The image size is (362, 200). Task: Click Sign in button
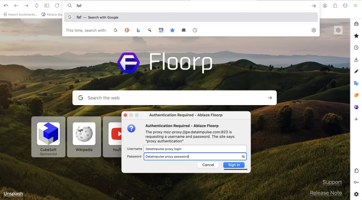tap(234, 165)
